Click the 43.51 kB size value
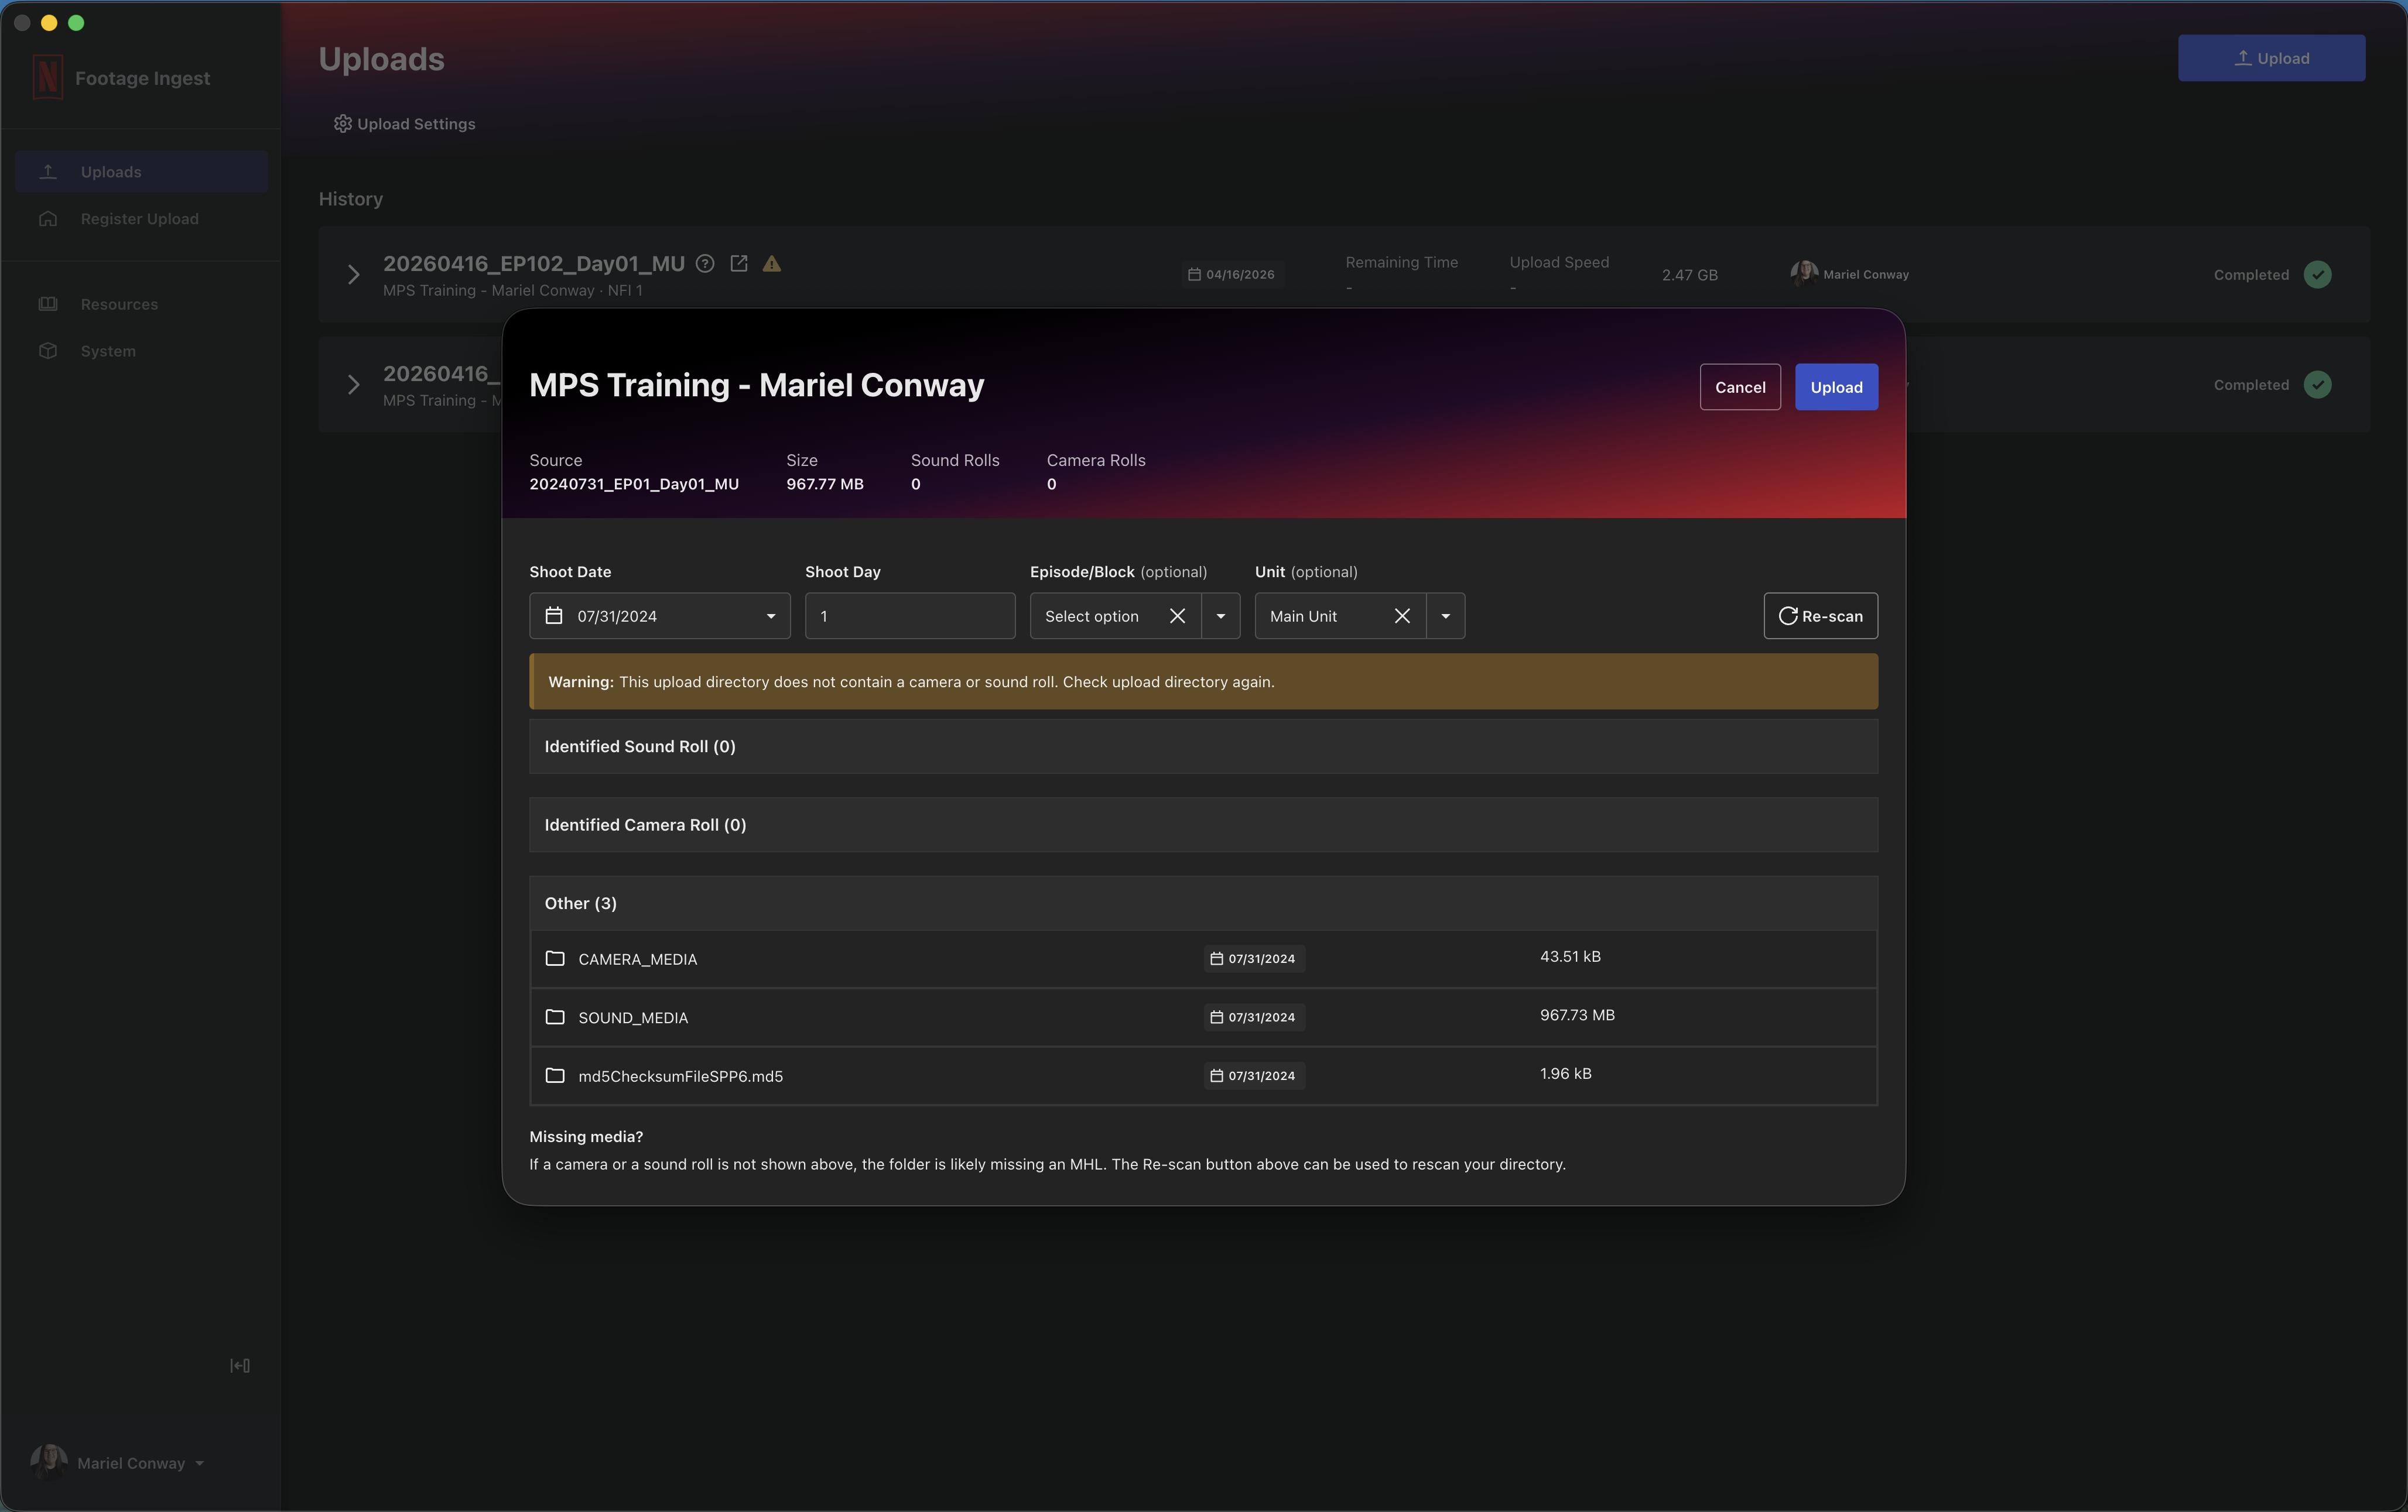The width and height of the screenshot is (2408, 1512). [x=1570, y=956]
